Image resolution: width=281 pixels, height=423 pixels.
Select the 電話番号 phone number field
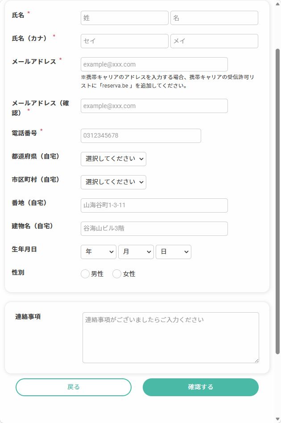coord(140,136)
